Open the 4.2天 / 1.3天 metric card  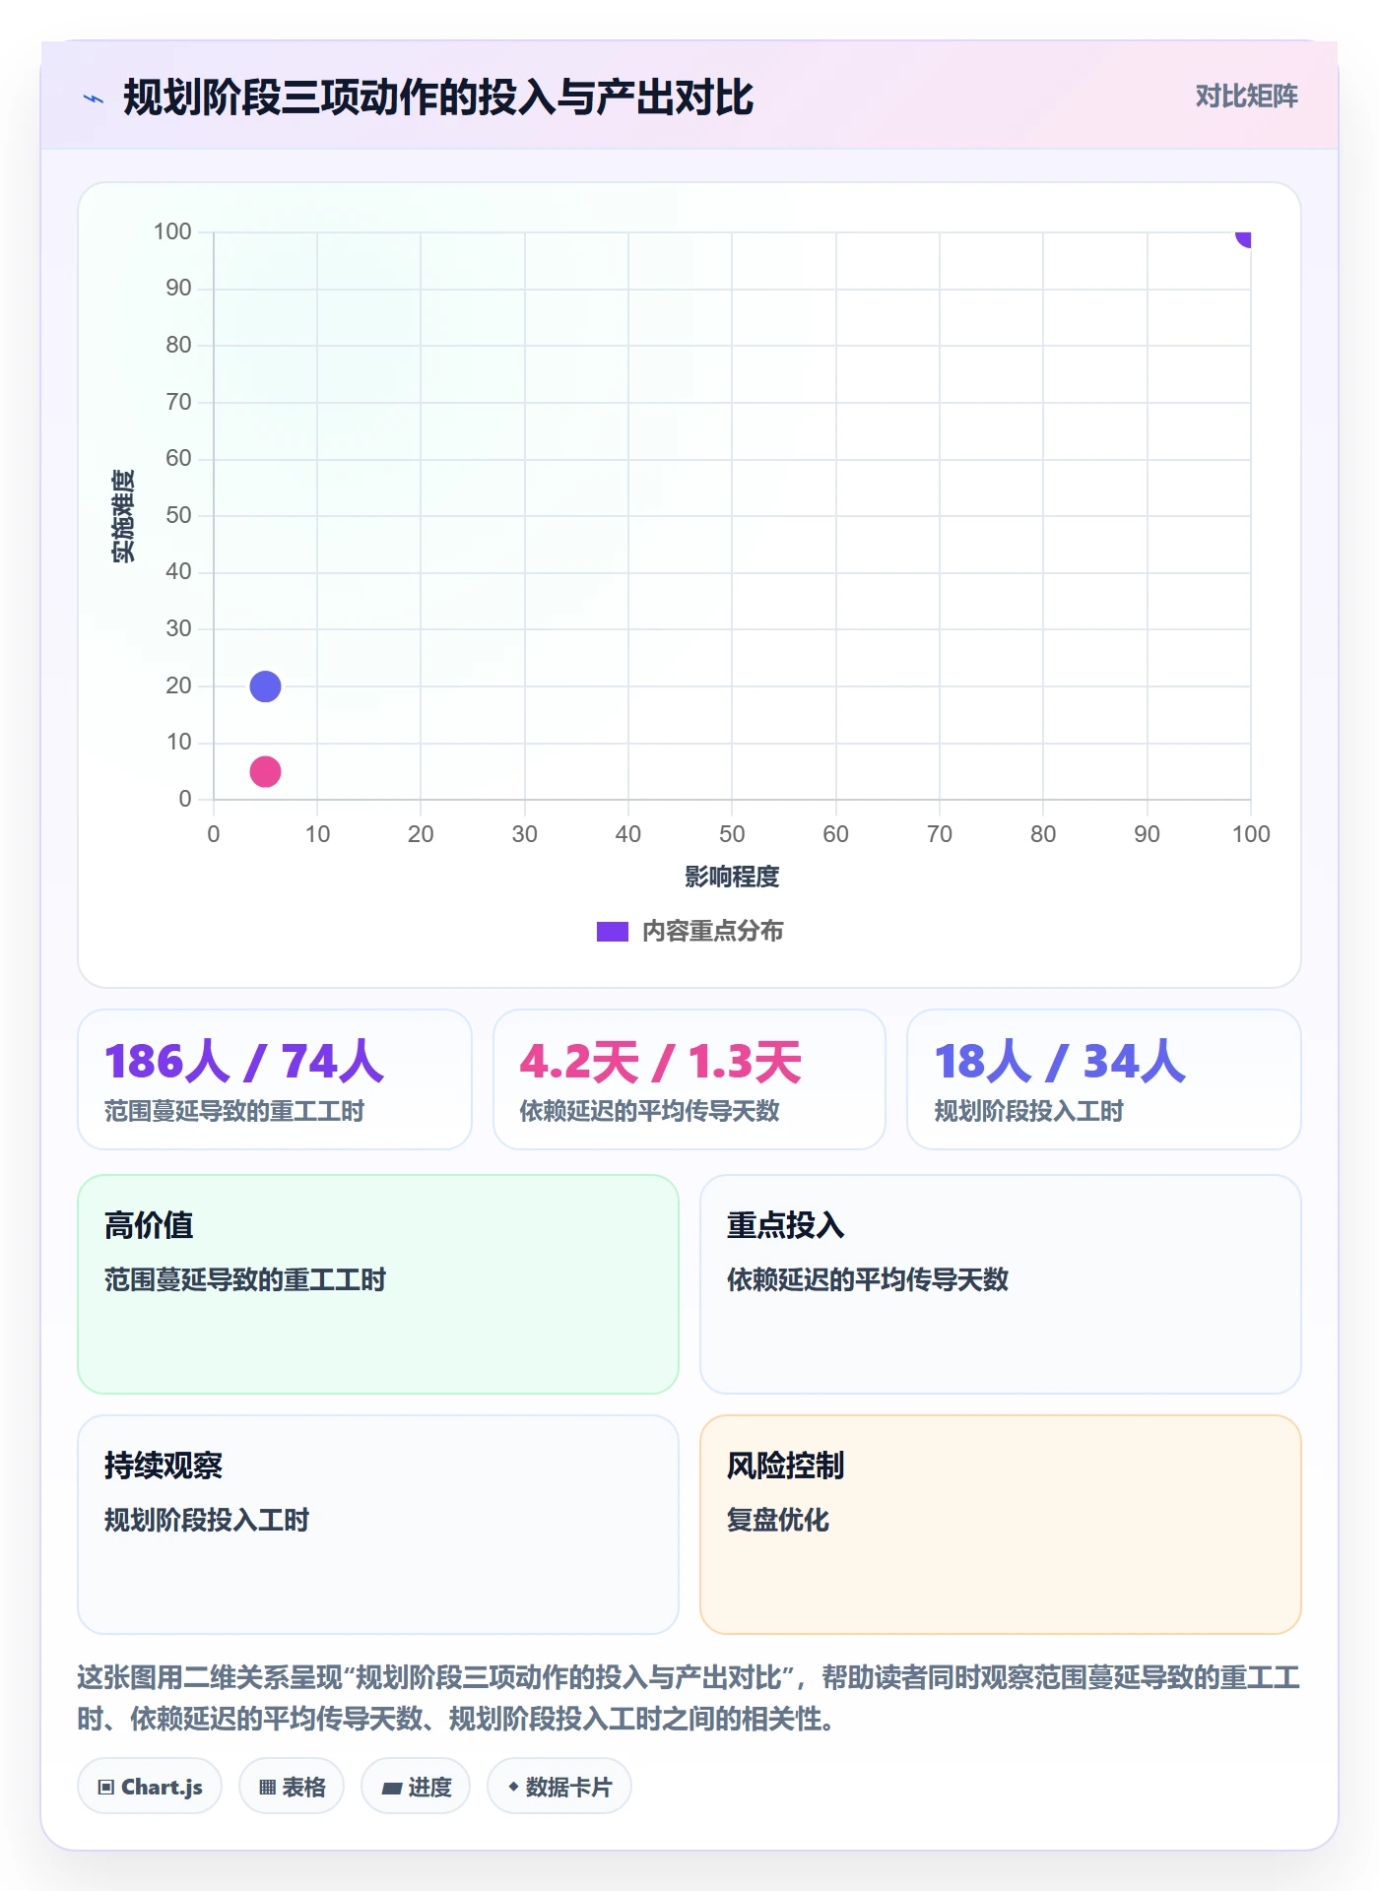point(689,1079)
